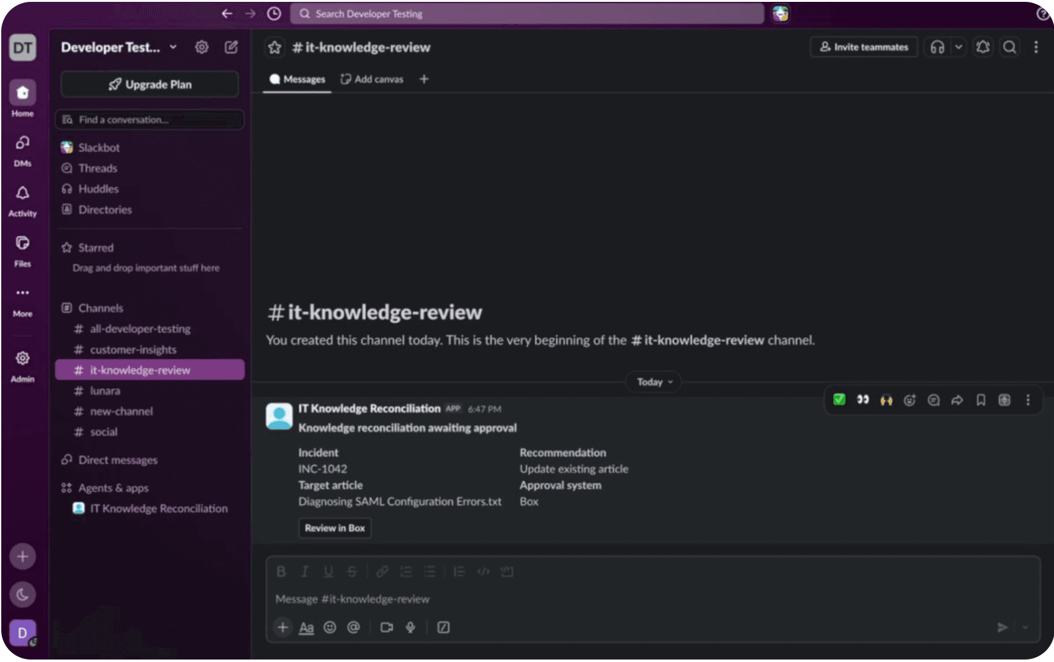The image size is (1054, 662).
Task: Start a new message with the compose icon
Action: (x=231, y=47)
